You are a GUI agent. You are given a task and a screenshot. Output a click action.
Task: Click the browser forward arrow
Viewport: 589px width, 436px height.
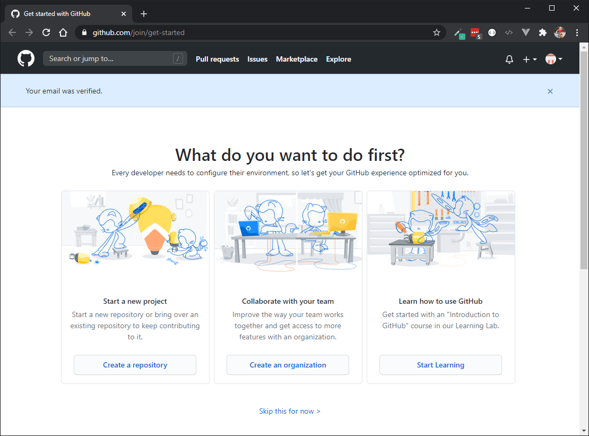click(29, 33)
